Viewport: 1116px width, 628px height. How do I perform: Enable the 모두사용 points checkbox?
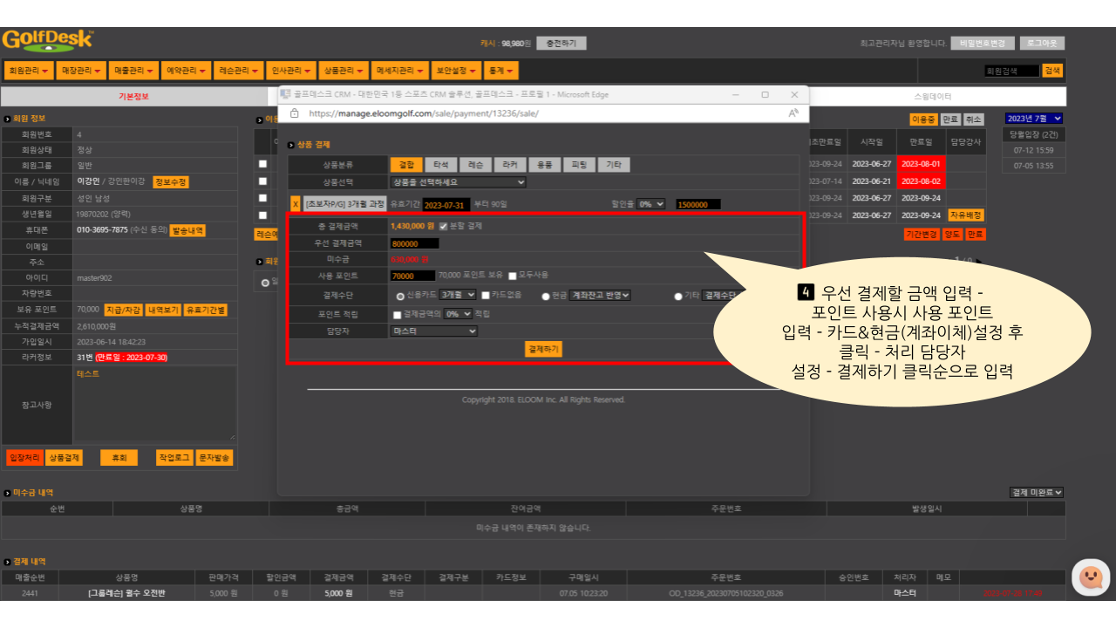513,276
